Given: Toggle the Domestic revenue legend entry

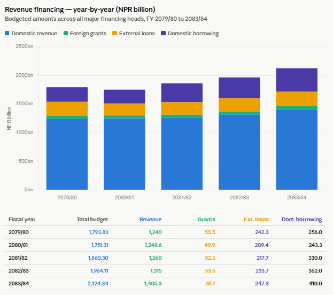Looking at the screenshot, I should click(31, 33).
